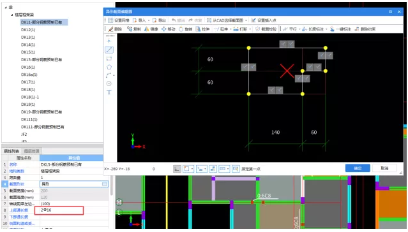Click the 设置网格 grid settings icon
408x232 pixels.
[x=110, y=20]
